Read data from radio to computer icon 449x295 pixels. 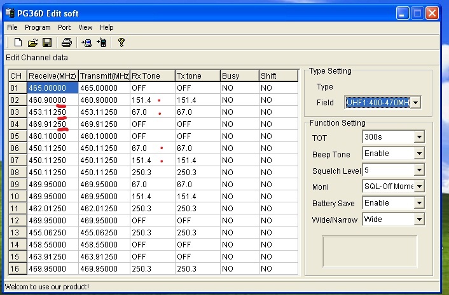pyautogui.click(x=86, y=43)
